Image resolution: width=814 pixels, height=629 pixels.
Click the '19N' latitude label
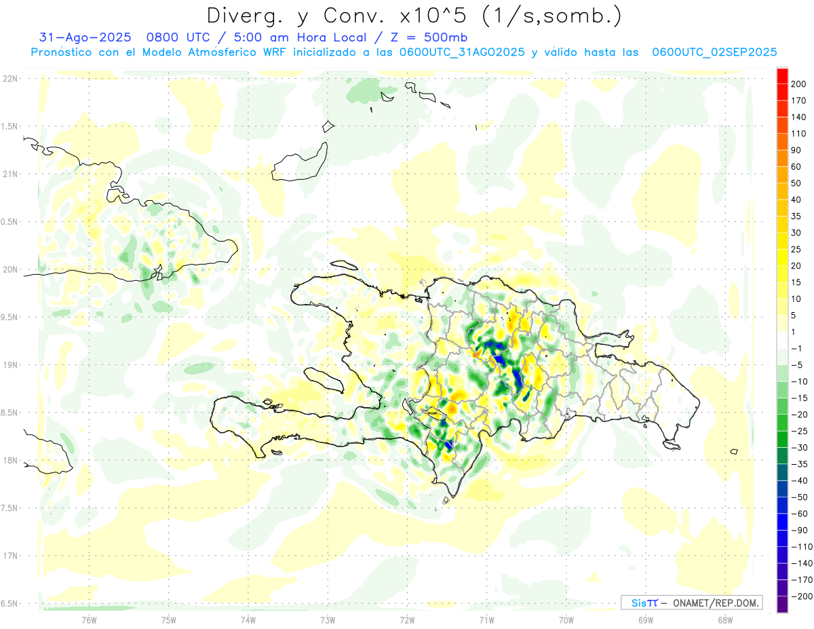pyautogui.click(x=12, y=365)
